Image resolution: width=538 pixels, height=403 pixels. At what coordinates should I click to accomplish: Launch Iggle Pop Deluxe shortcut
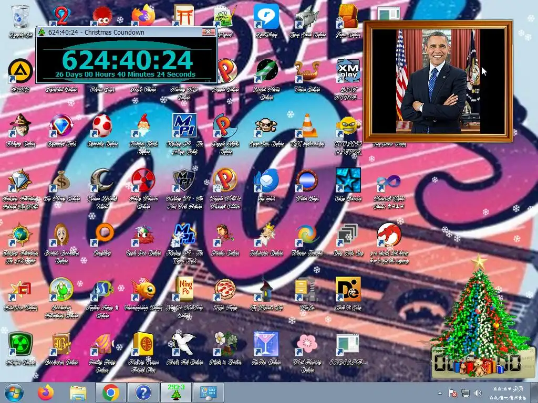coord(143,235)
